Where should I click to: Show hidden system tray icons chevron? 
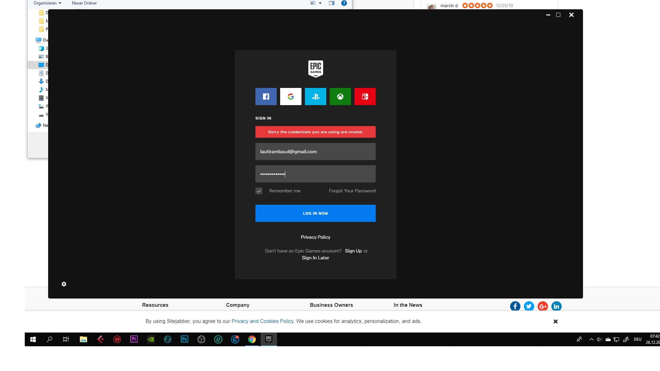tap(591, 339)
